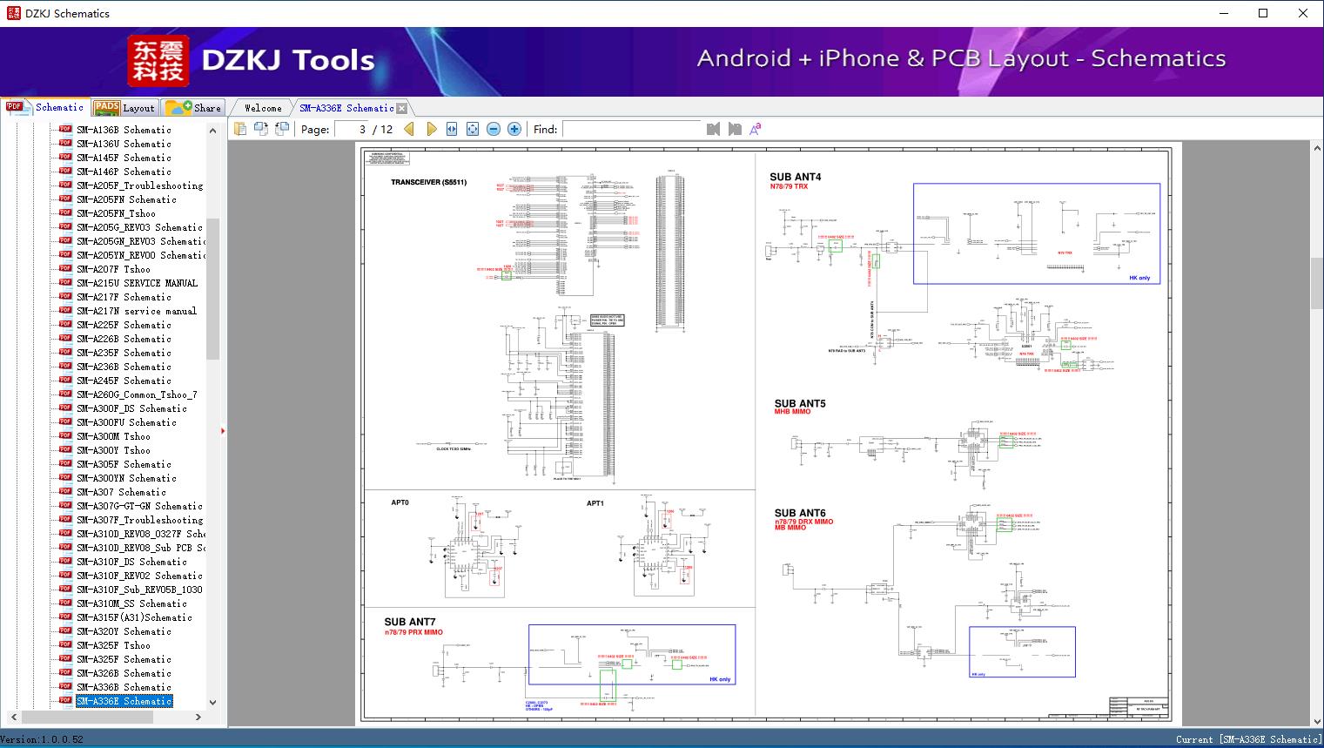Screen dimensions: 1324x748
Task: Close the SM-A336E Schematic tab
Action: tap(402, 108)
